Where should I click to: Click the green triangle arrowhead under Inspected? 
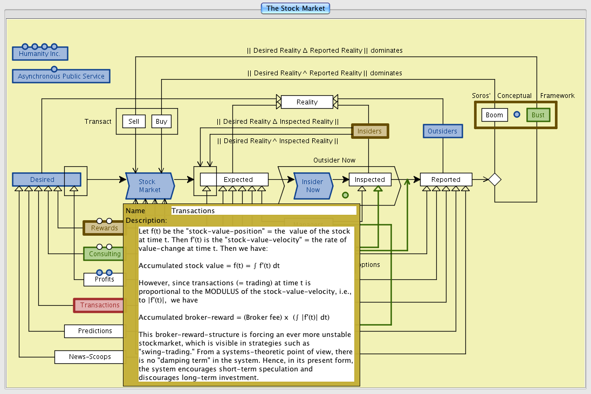[x=378, y=188]
